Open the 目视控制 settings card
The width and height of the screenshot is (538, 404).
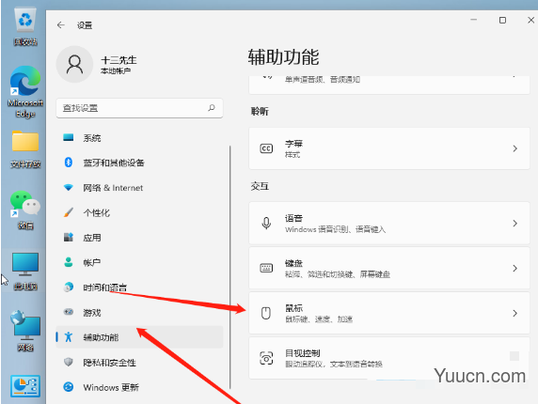(389, 358)
